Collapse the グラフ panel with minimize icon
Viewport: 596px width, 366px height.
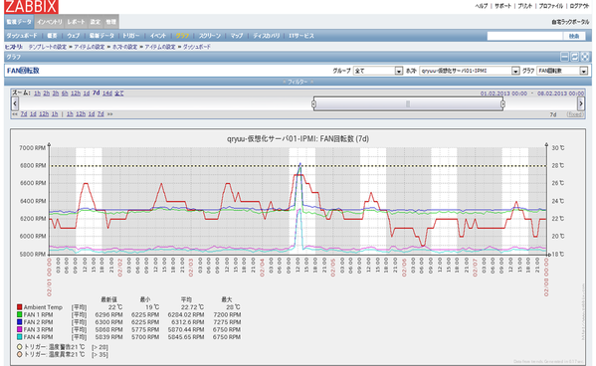tap(565, 57)
